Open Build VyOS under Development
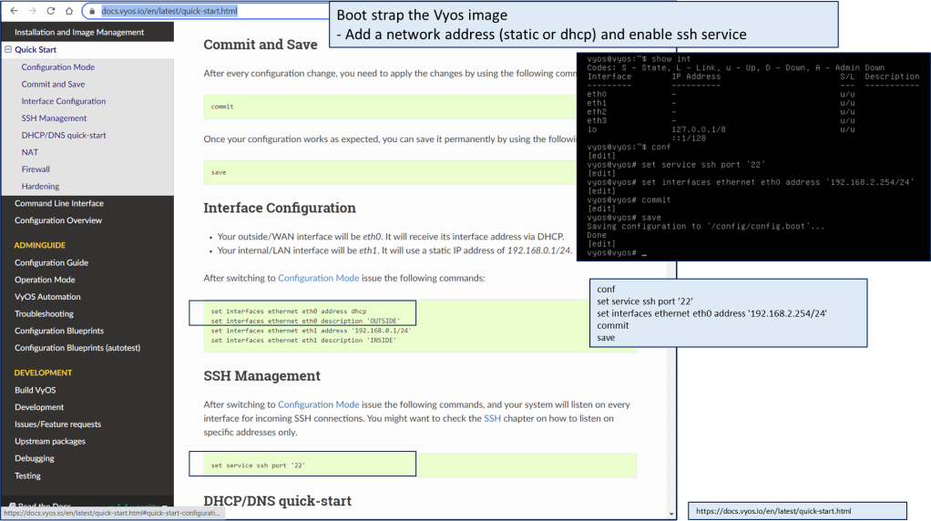The width and height of the screenshot is (931, 521). pos(35,391)
